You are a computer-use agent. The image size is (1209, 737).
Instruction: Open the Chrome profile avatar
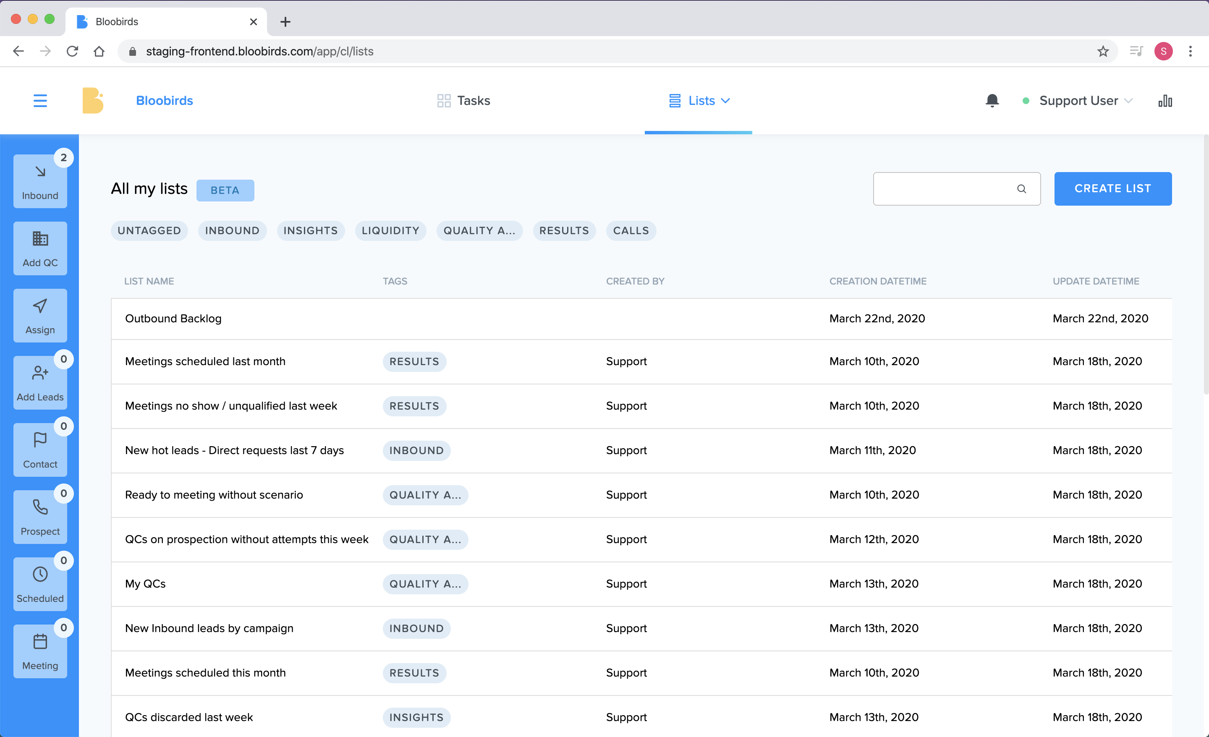1163,51
